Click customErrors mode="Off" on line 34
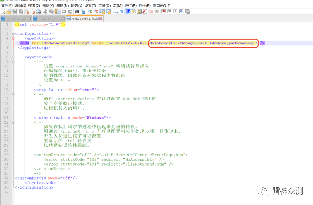This screenshot has height=205, width=313. 46,178
